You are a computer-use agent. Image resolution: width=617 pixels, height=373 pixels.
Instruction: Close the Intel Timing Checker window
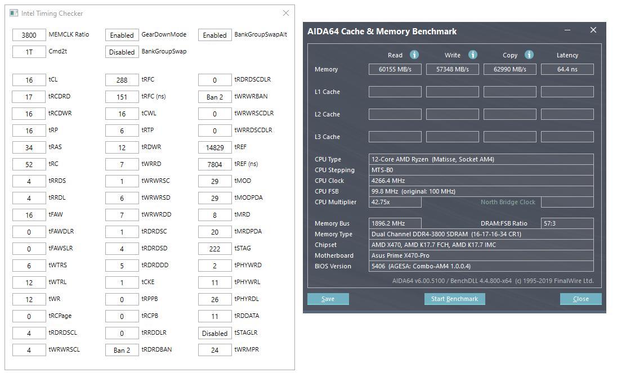coord(285,13)
